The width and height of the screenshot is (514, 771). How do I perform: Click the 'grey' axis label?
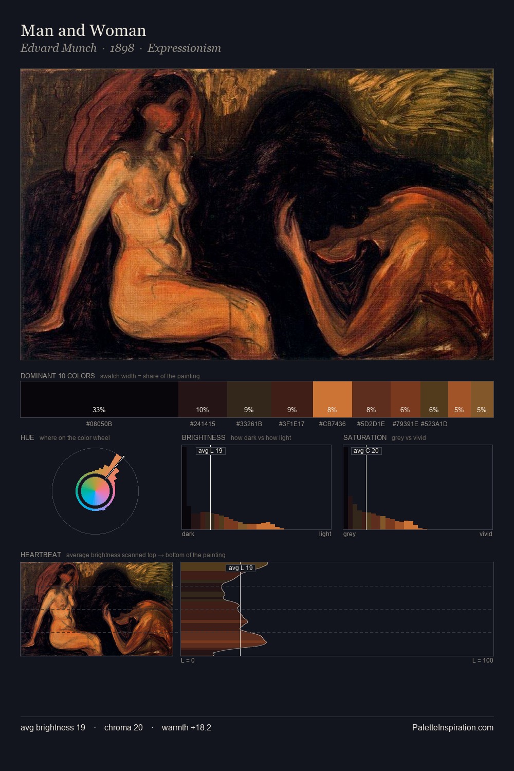pyautogui.click(x=350, y=534)
